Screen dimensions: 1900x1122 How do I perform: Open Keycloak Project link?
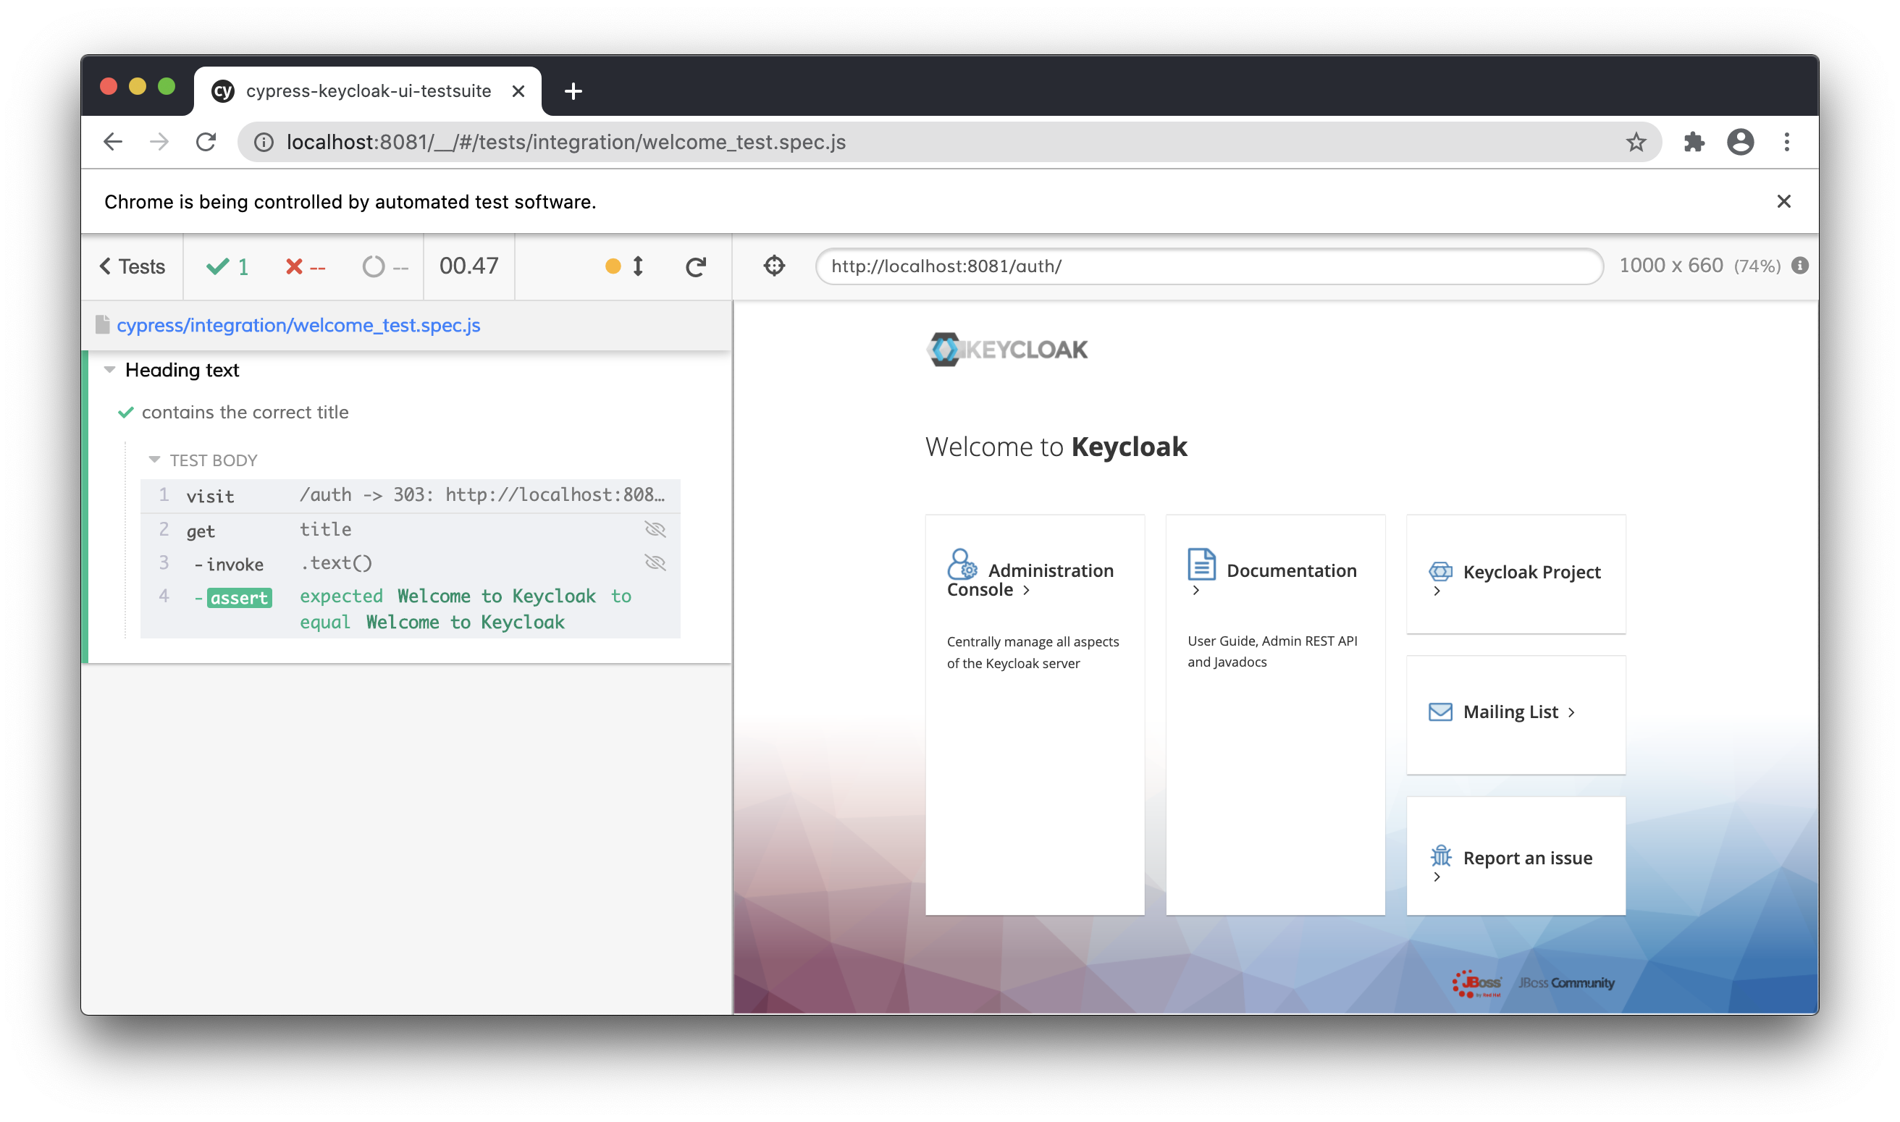click(1531, 572)
